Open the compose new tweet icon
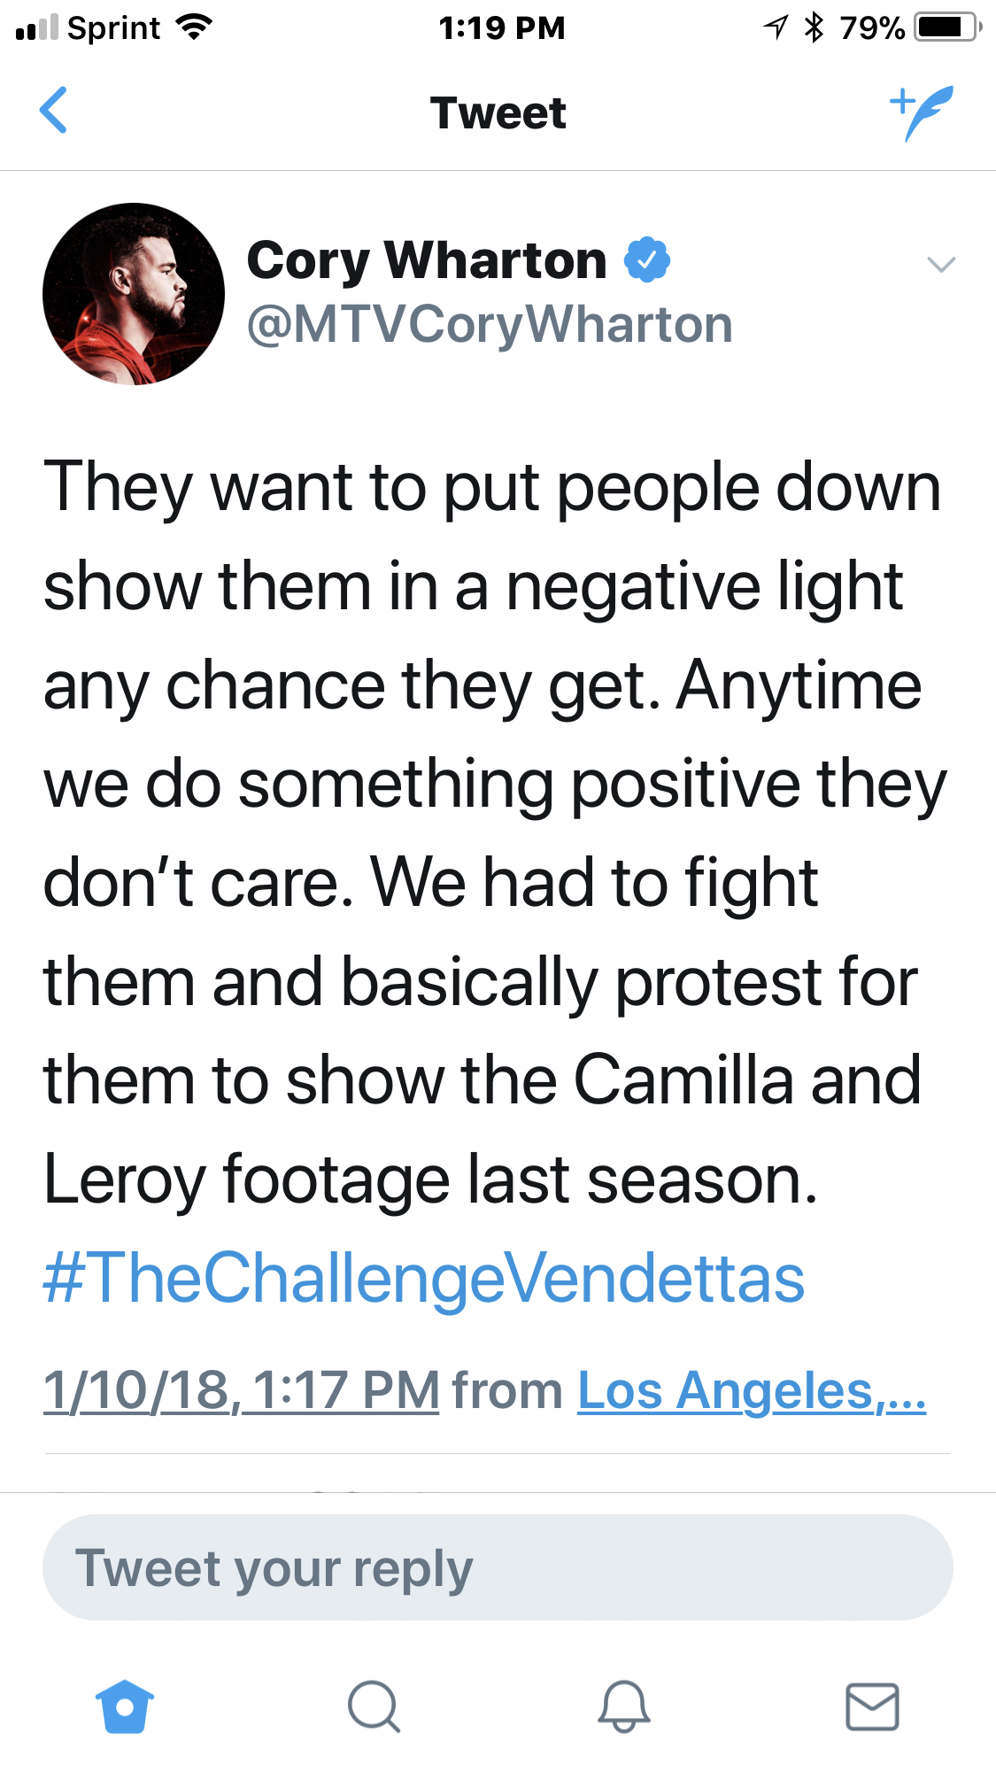996x1772 pixels. point(923,112)
